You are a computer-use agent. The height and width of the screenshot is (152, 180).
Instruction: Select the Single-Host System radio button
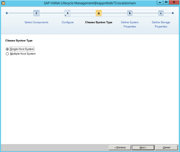click(7, 49)
